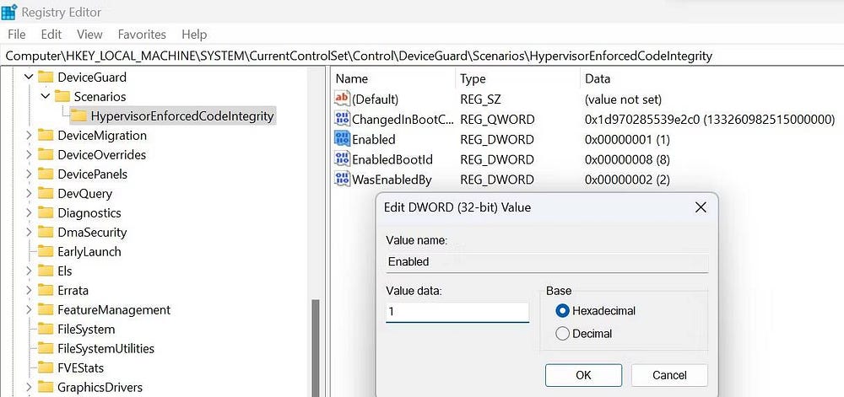Click the data 0x00000008 (8)
Viewport: 844px width, 397px height.
pyautogui.click(x=627, y=159)
